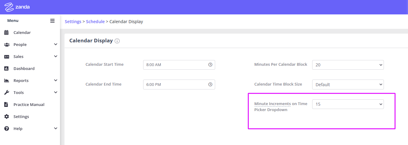Click the Dashboard chart icon
Viewport: 408px width, 145px height.
point(6,68)
